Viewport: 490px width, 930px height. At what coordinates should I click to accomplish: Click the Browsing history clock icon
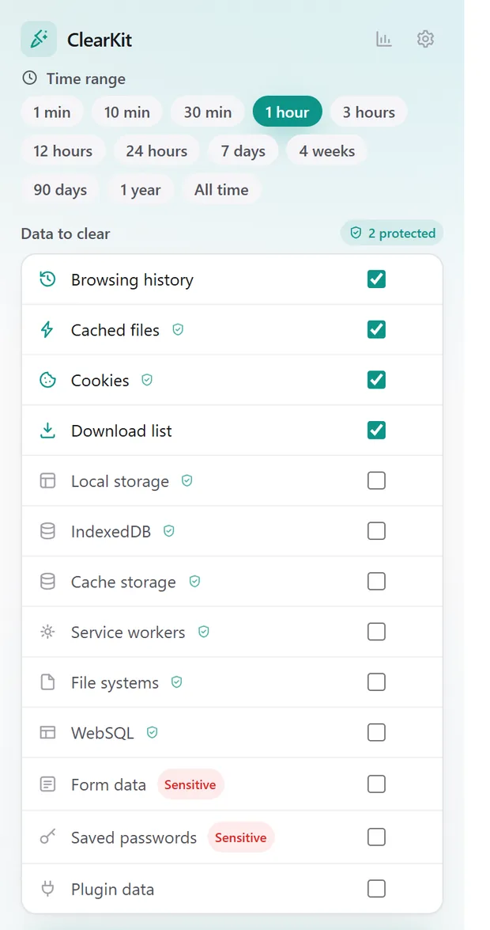47,279
